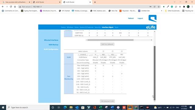The width and height of the screenshot is (195, 110).
Task: Click the Edit Selected VLAN button
Action: [x=107, y=101]
